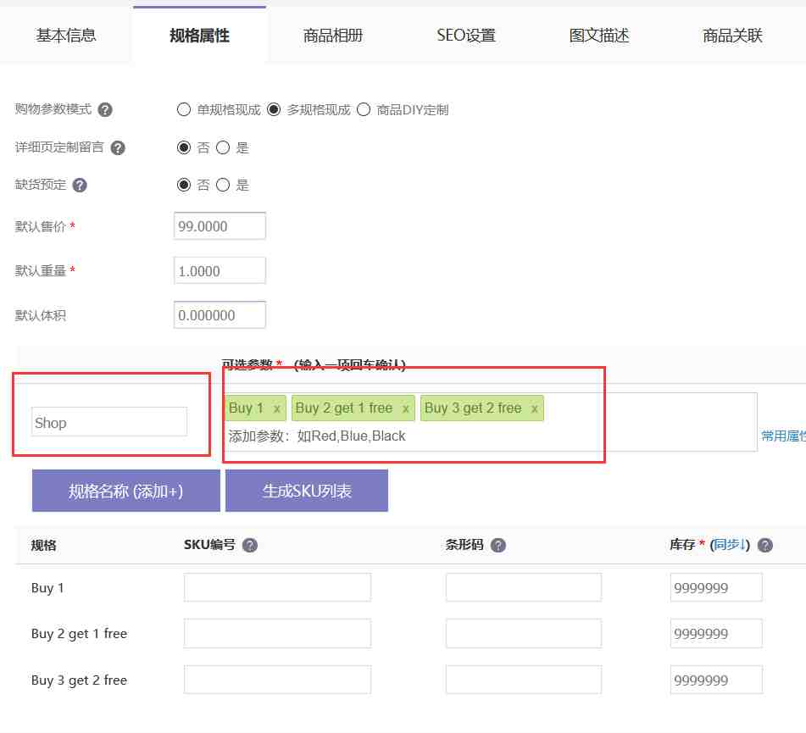Image resolution: width=806 pixels, height=733 pixels.
Task: Click help icon beside SKU编号 header
Action: [x=250, y=546]
